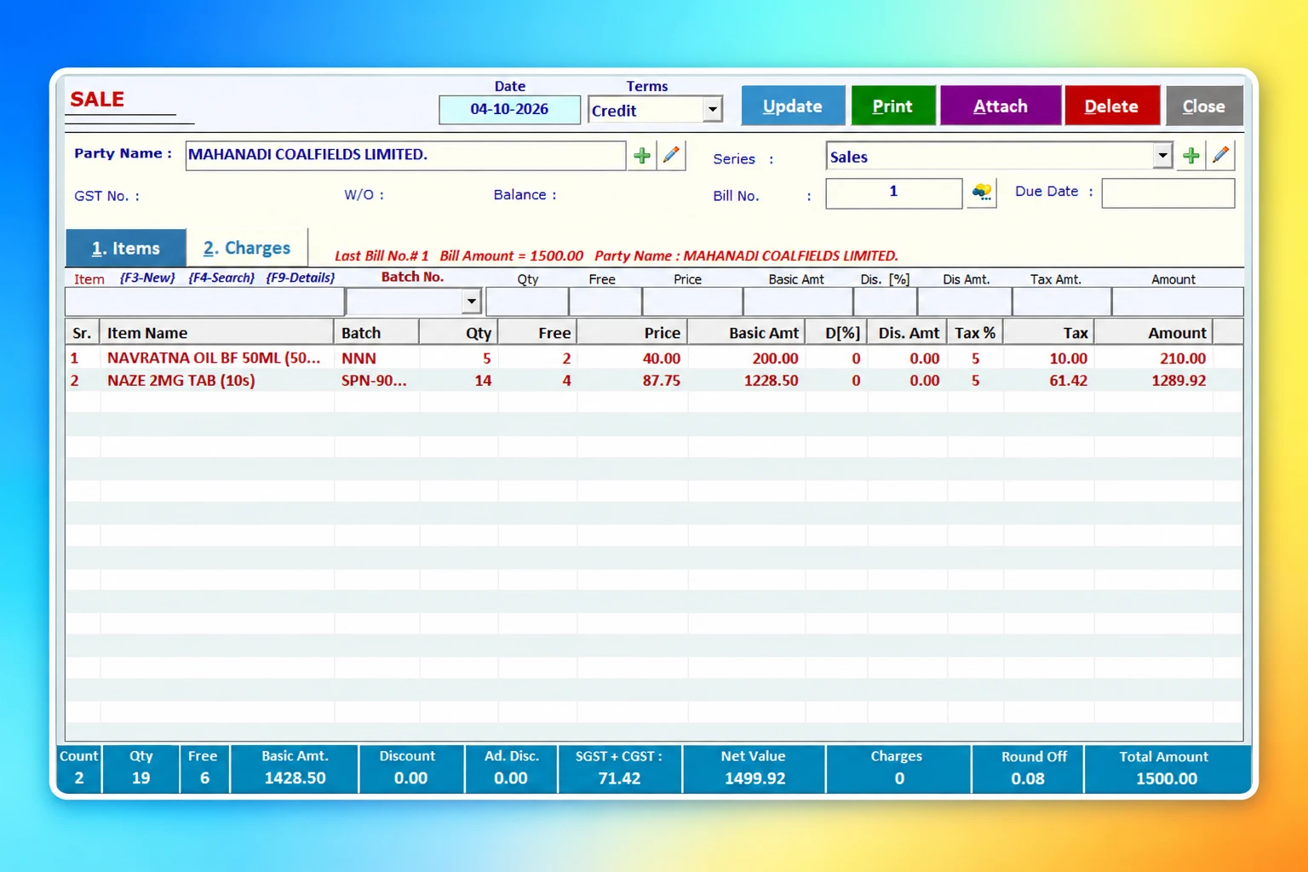Add a new series with the green plus icon
Viewport: 1308px width, 872px height.
click(1191, 155)
